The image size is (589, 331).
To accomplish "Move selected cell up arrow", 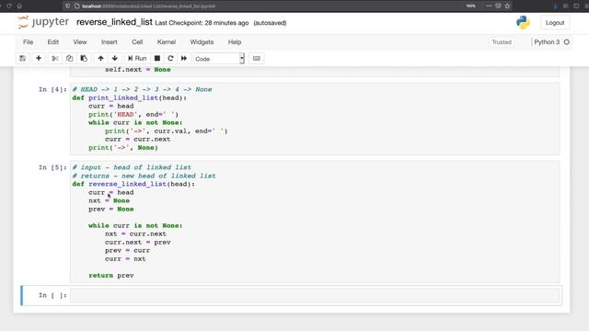I will pos(100,59).
